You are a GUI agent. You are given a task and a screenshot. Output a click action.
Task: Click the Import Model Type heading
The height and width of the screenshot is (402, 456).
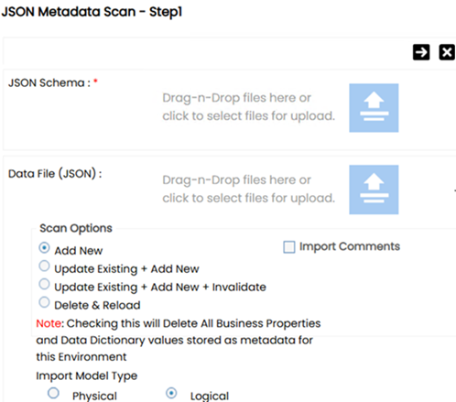pyautogui.click(x=87, y=375)
